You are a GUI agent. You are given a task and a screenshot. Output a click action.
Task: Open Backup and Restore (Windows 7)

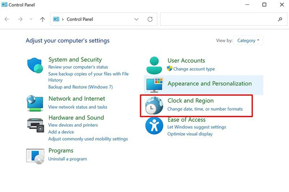(x=80, y=87)
